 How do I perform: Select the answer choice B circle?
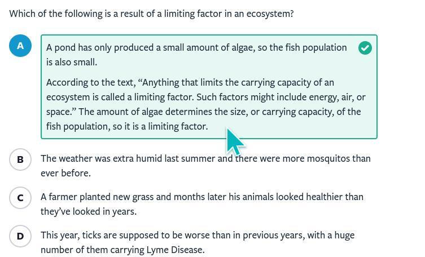tap(20, 159)
